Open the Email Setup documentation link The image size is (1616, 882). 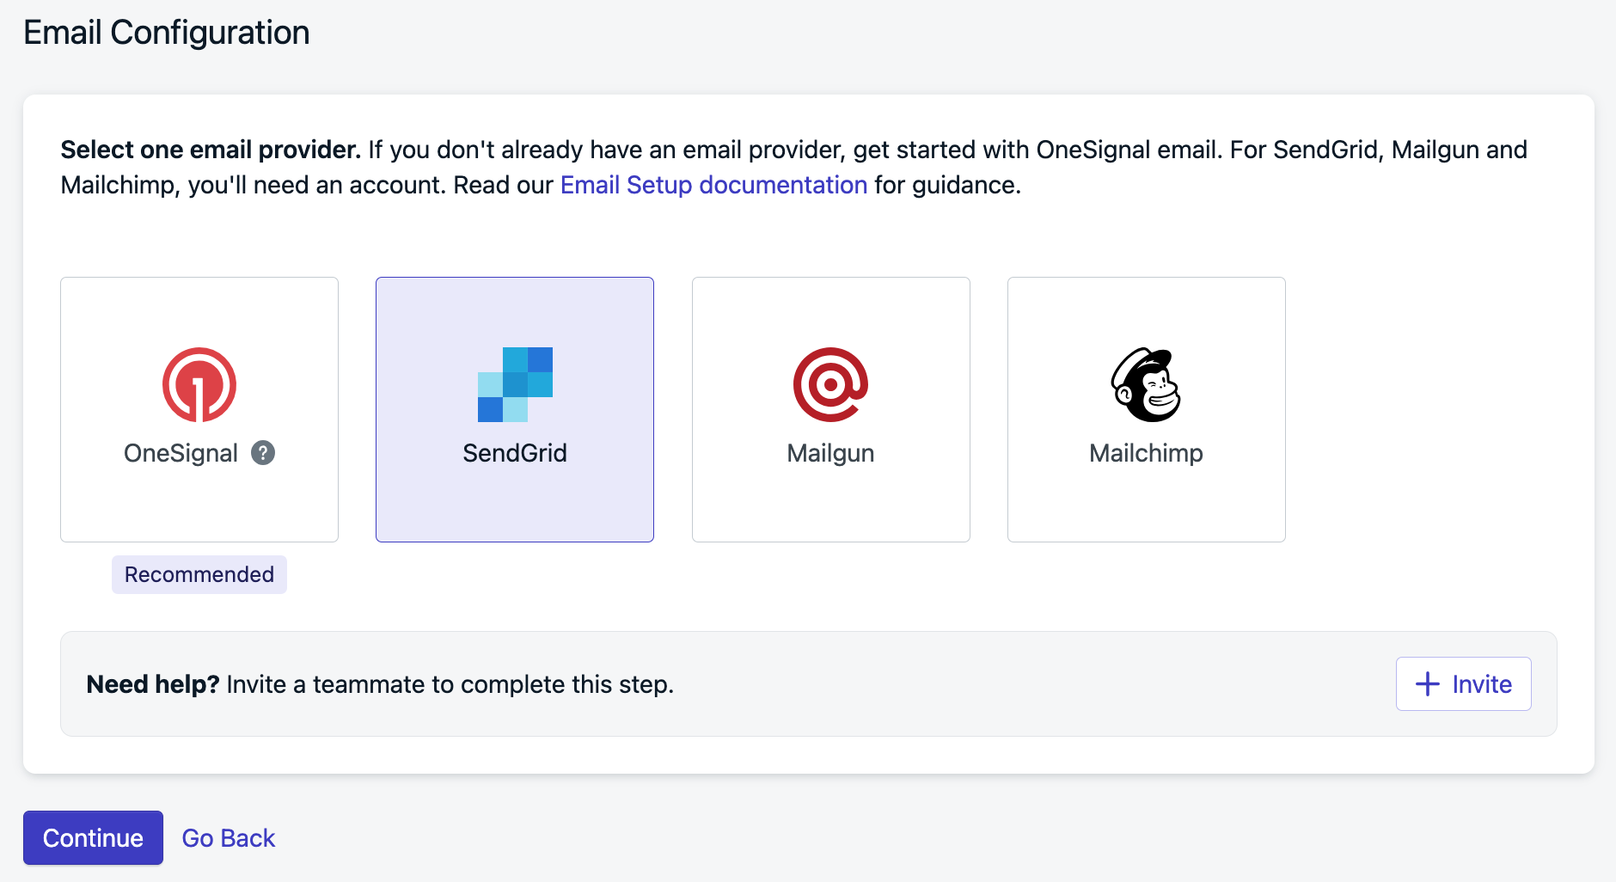pyautogui.click(x=713, y=185)
